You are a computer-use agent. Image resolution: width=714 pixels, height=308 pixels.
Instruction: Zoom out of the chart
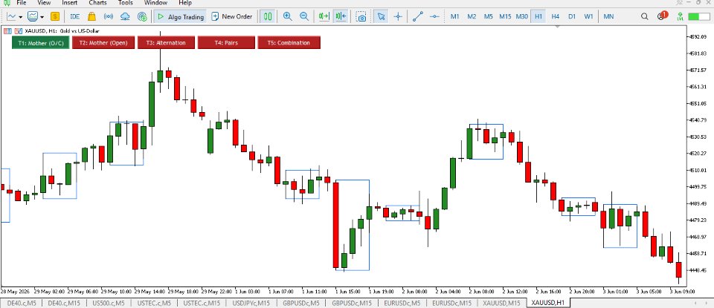tap(304, 17)
